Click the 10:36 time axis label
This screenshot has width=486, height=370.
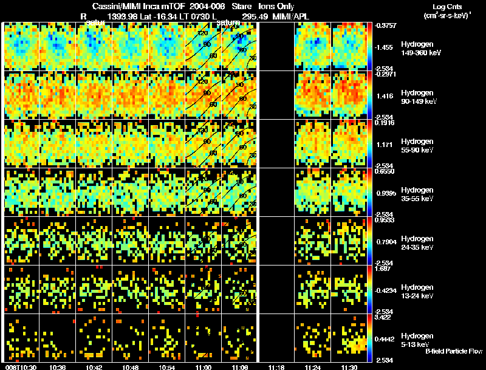[58, 367]
